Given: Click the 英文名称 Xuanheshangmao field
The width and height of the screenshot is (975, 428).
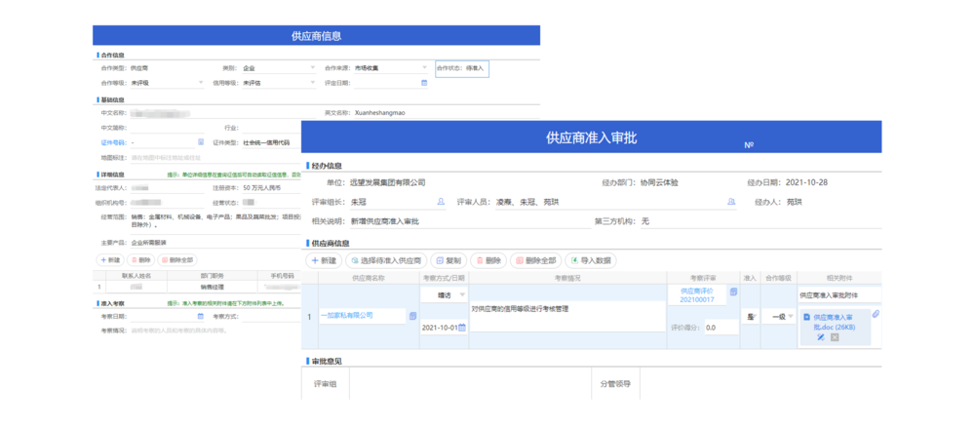Looking at the screenshot, I should pyautogui.click(x=446, y=113).
